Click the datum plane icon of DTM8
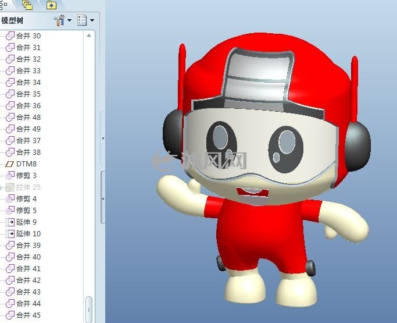 tap(10, 164)
